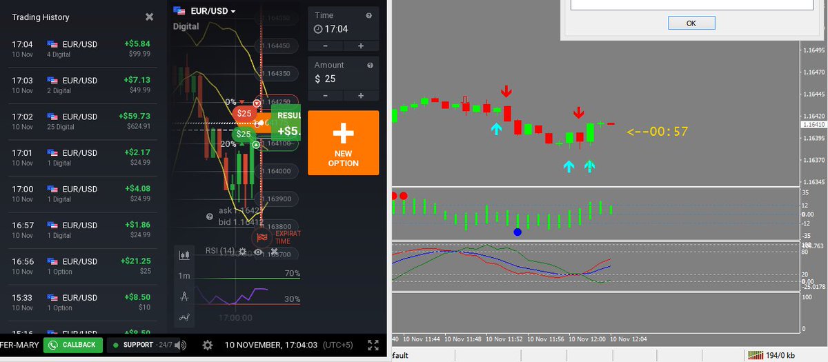The image size is (828, 362).
Task: Open the 15:33 EUR/USD +$8.50 trade
Action: 82,302
